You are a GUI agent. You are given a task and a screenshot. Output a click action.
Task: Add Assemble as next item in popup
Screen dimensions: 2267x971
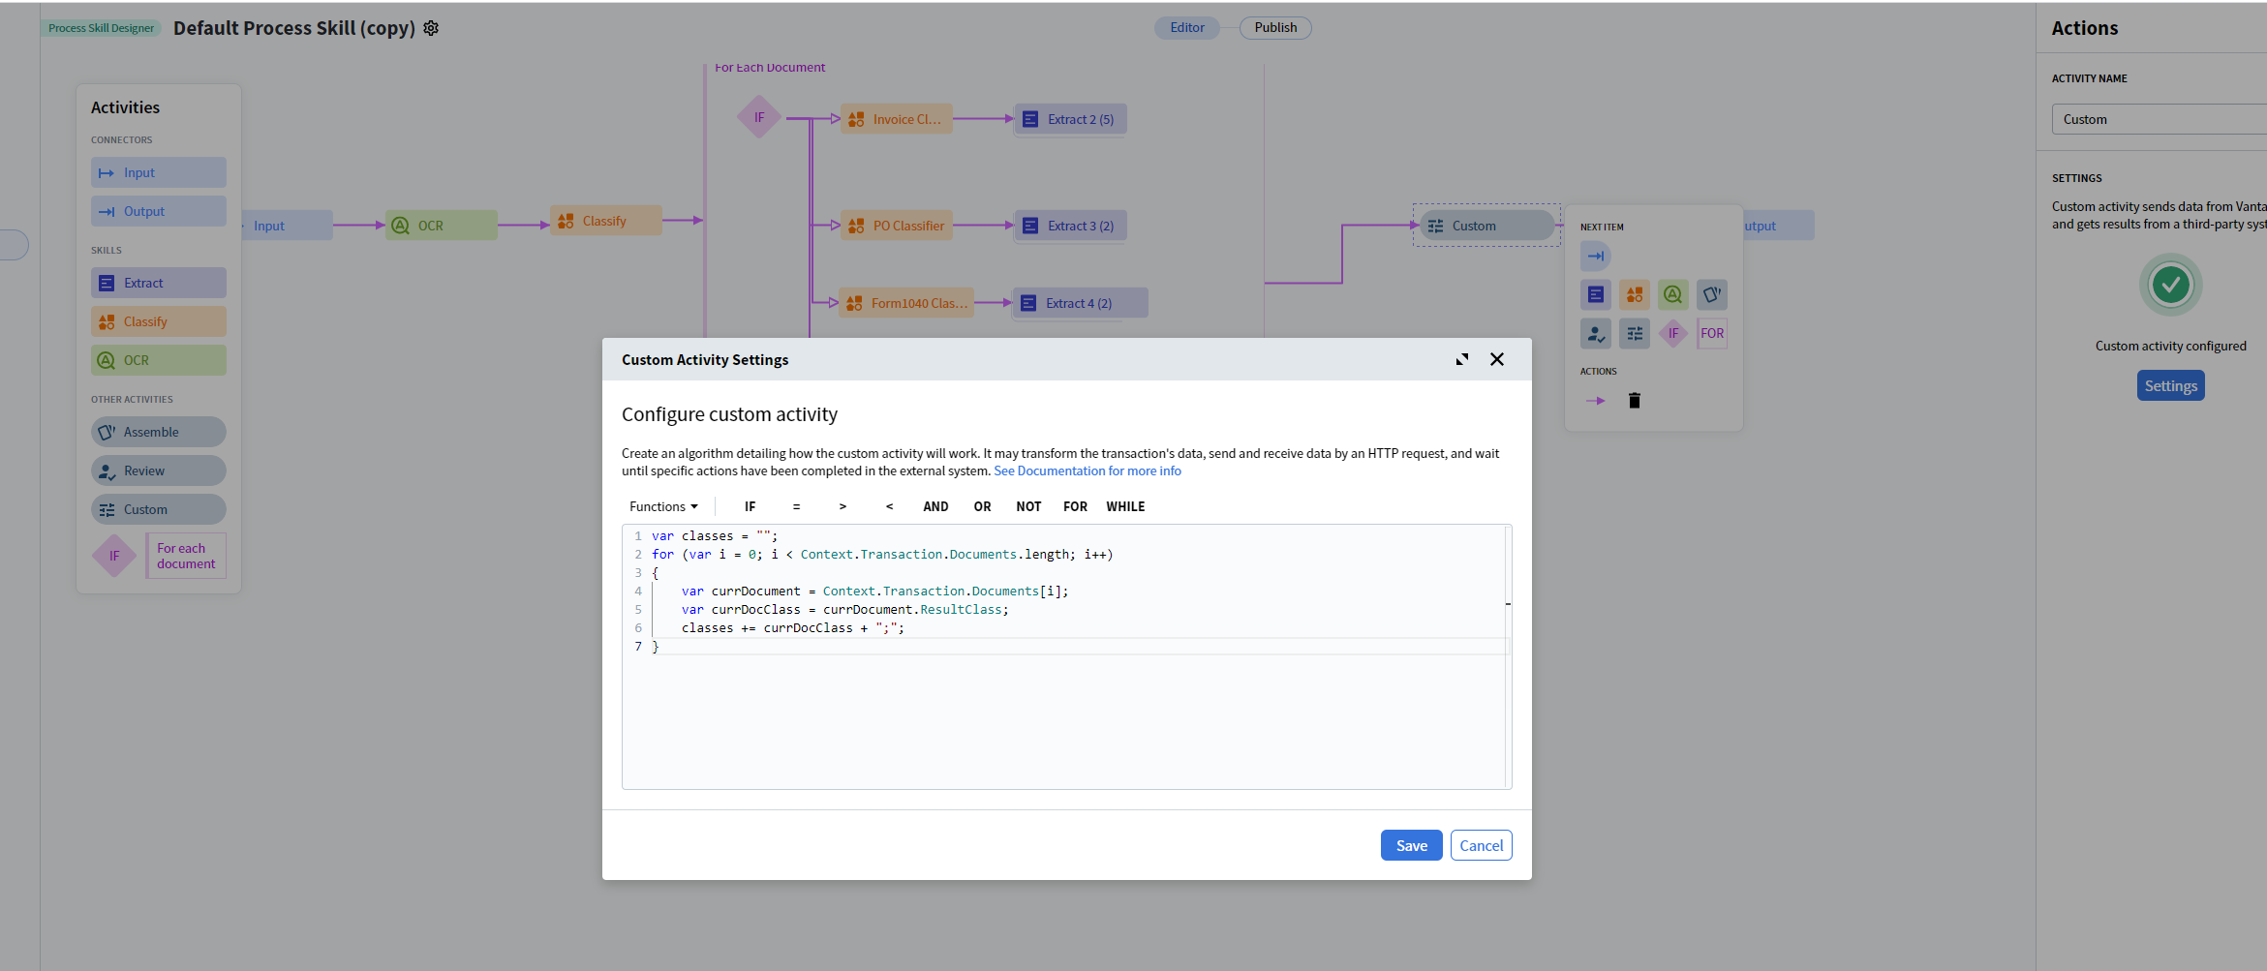pos(1711,294)
